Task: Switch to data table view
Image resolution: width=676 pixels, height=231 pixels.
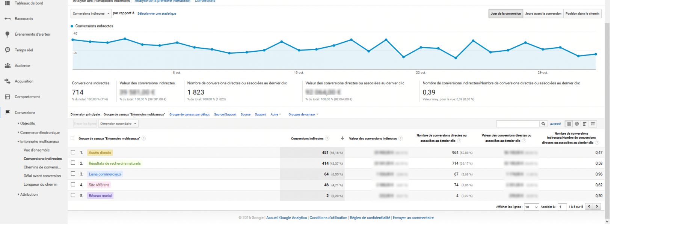Action: tap(569, 124)
